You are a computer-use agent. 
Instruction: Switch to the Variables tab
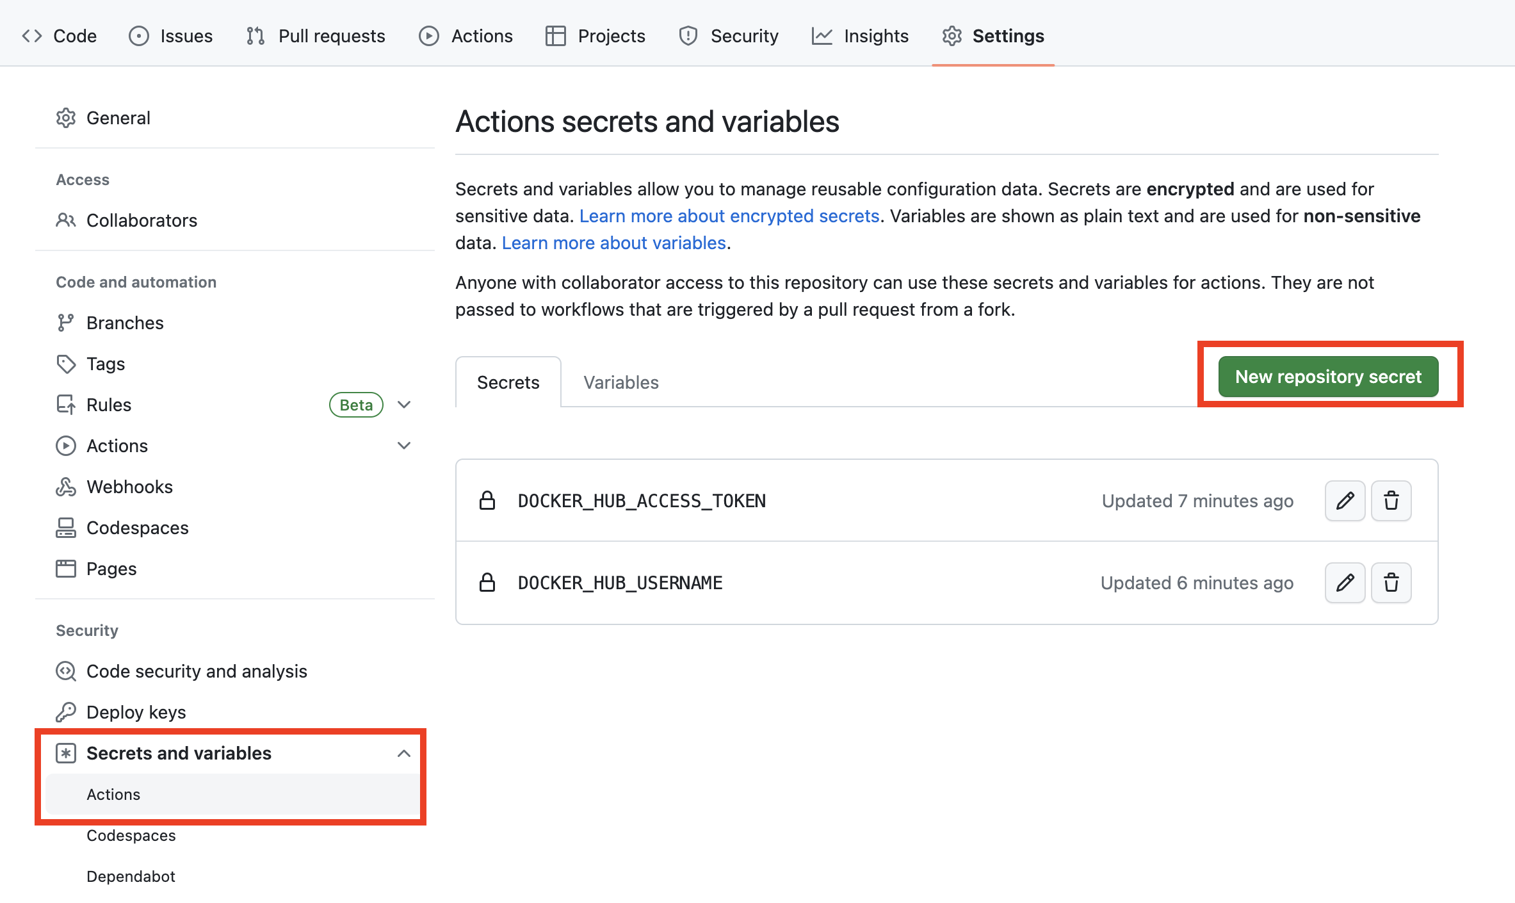pos(620,382)
